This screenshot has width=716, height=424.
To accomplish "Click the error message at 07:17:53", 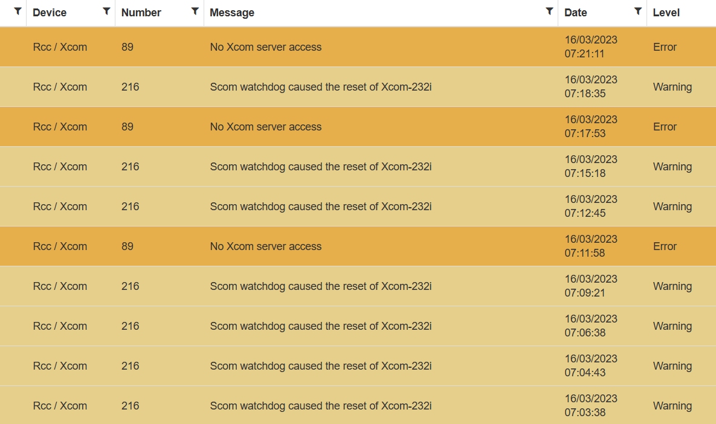I will coord(266,127).
